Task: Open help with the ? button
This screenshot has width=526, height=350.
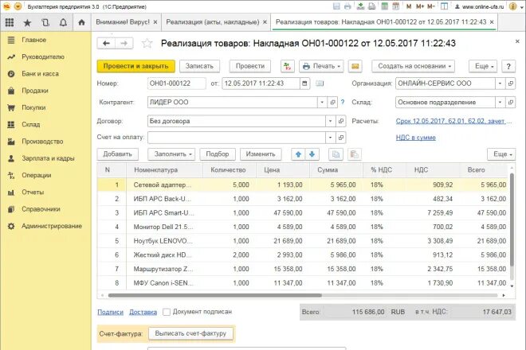Action: (x=508, y=66)
